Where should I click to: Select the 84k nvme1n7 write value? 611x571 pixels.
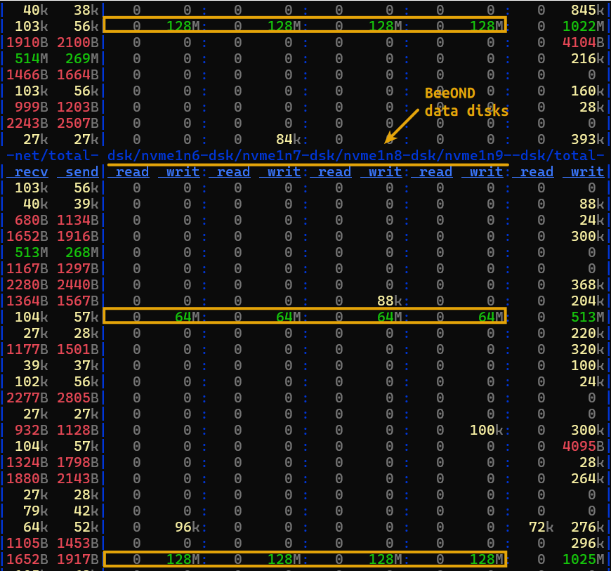(289, 139)
